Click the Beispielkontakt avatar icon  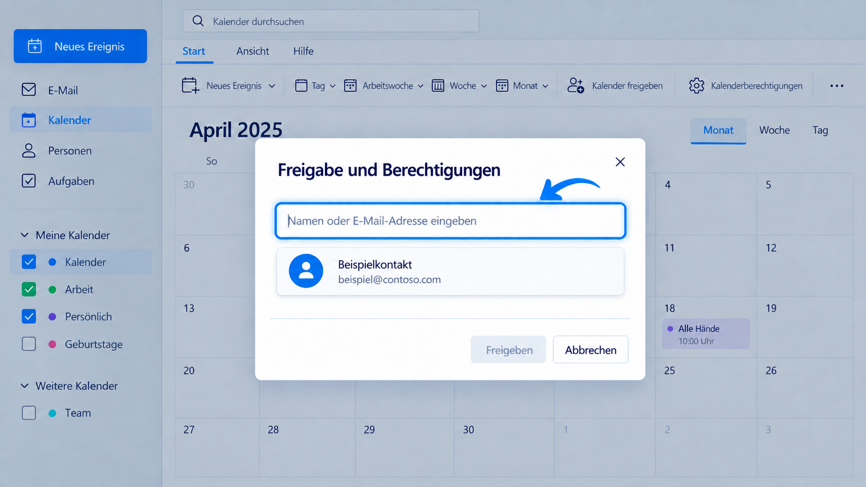[x=306, y=271]
